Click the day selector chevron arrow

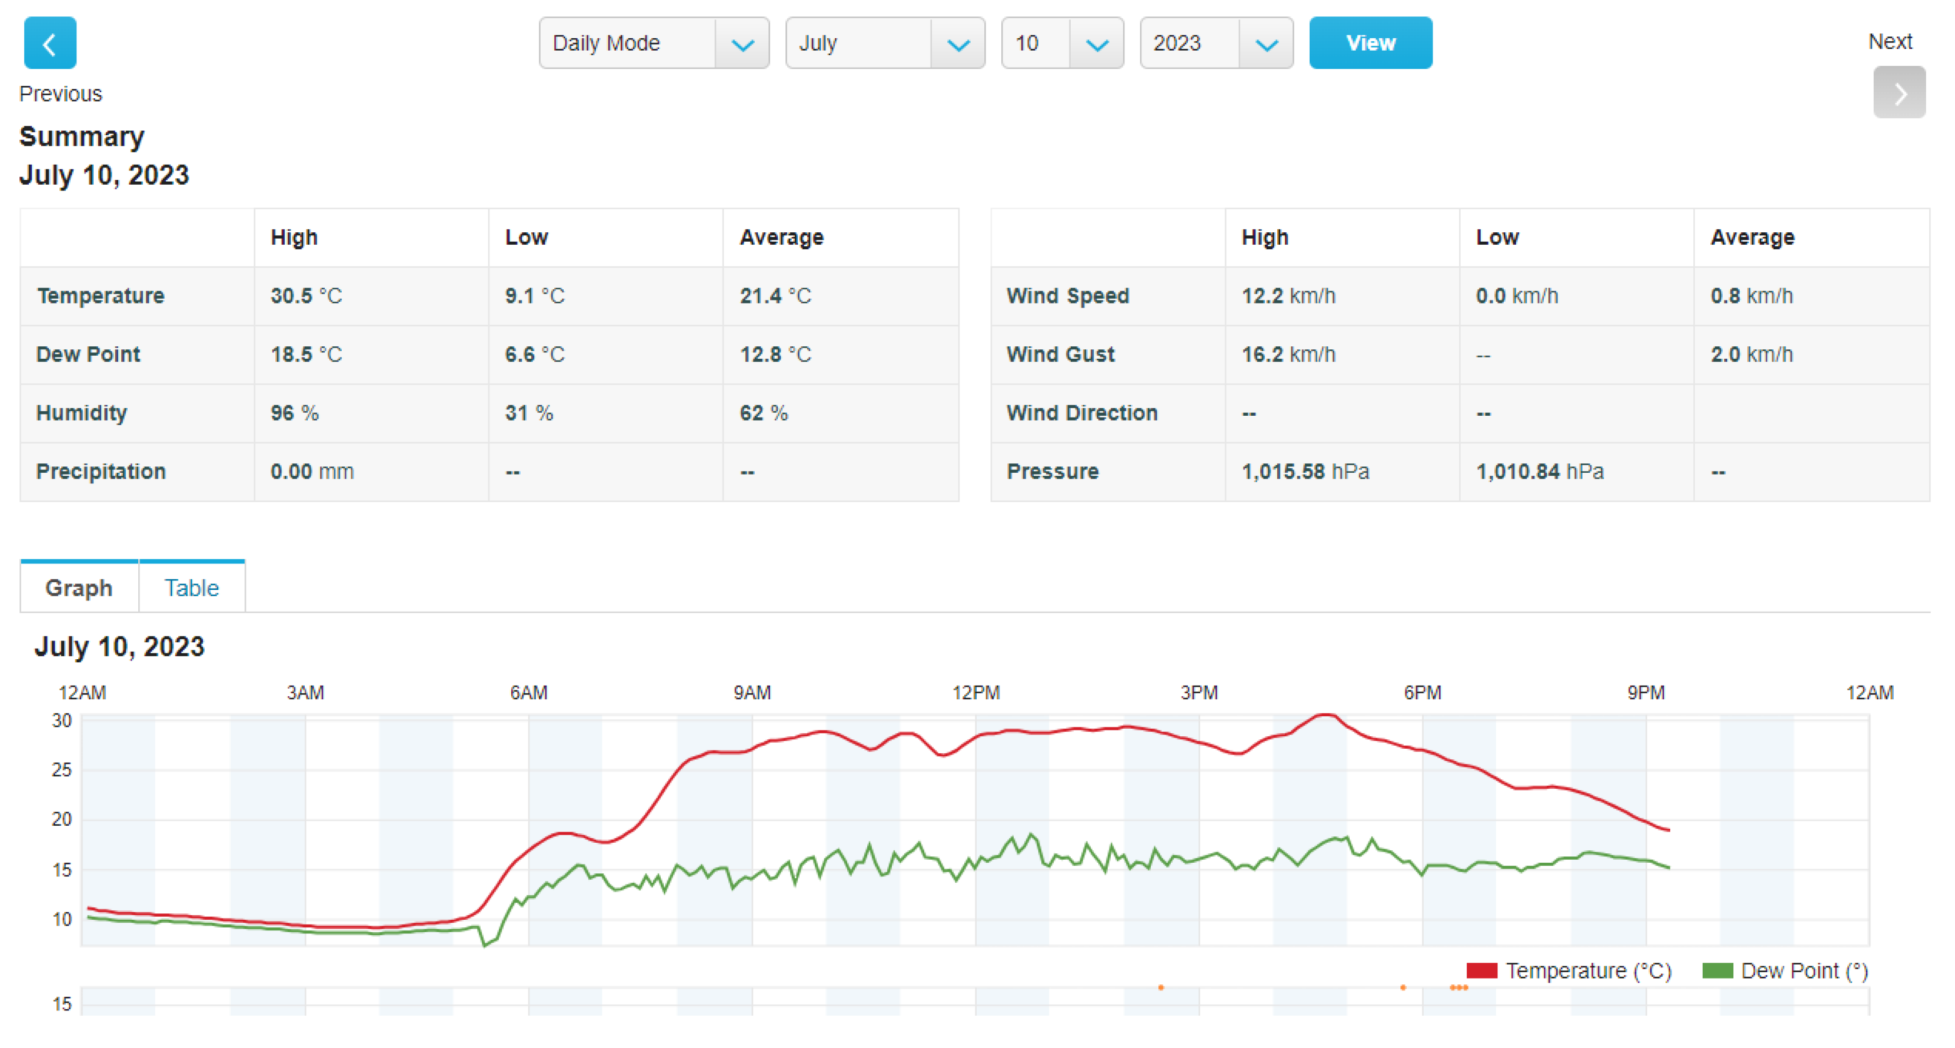(x=1097, y=45)
